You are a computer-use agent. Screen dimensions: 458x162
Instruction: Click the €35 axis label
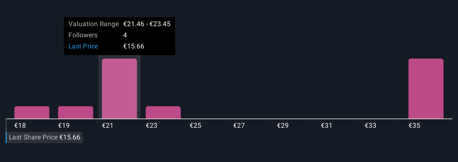pyautogui.click(x=414, y=126)
